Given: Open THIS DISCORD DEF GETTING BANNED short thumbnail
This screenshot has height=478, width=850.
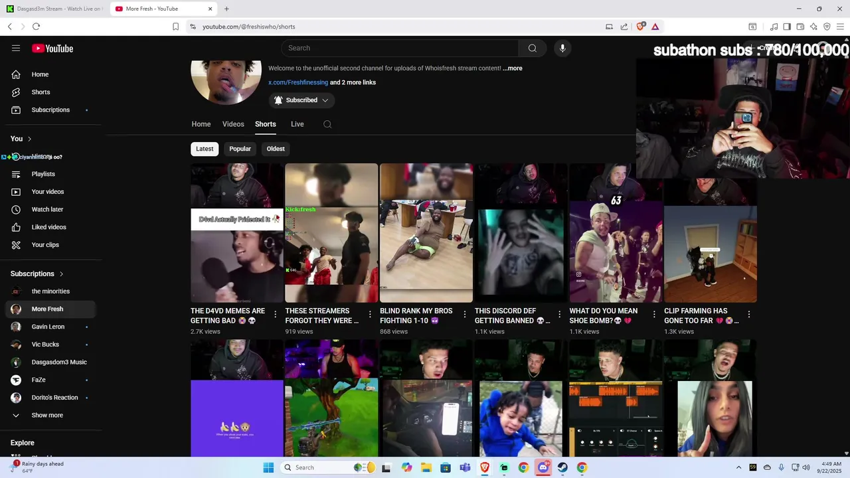Looking at the screenshot, I should click(x=521, y=233).
